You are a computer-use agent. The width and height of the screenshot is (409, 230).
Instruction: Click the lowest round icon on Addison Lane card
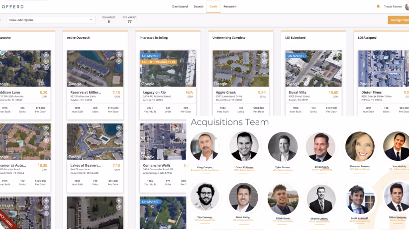click(x=46, y=67)
